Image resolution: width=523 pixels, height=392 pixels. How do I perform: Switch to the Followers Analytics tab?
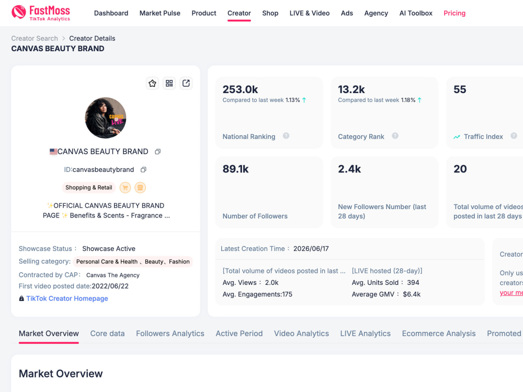[x=170, y=333]
